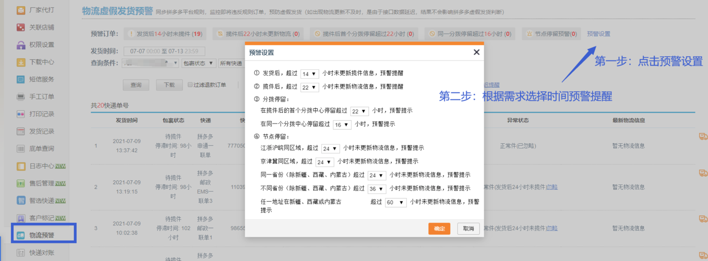The height and width of the screenshot is (261, 708).
Task: Click the 打印记录 icon in sidebar
Action: (x=21, y=114)
